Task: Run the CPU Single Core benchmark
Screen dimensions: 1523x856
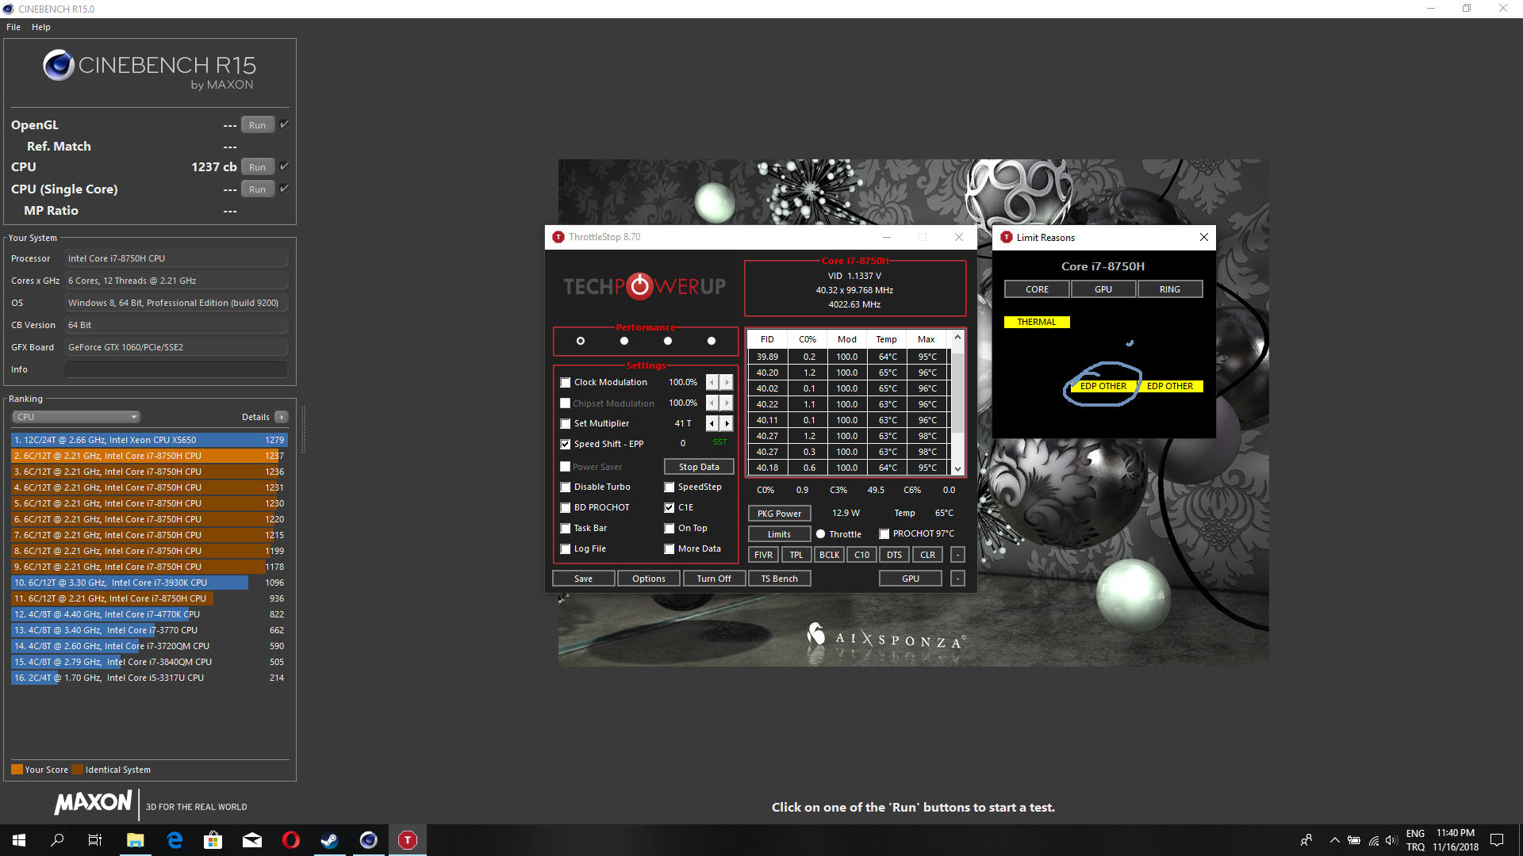Action: (x=258, y=189)
